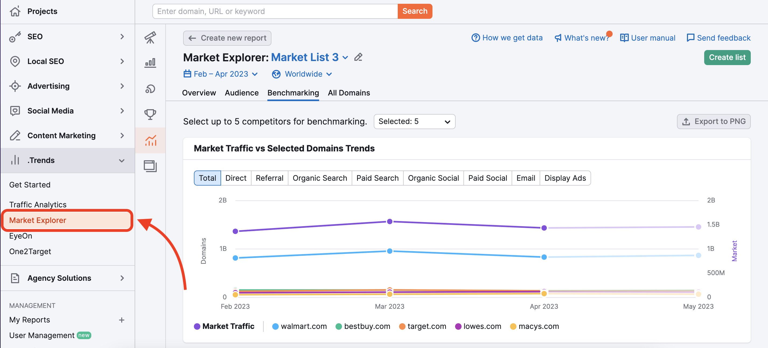Click the stacked windows icon in the mini sidebar
Viewport: 768px width, 348px height.
pyautogui.click(x=150, y=166)
